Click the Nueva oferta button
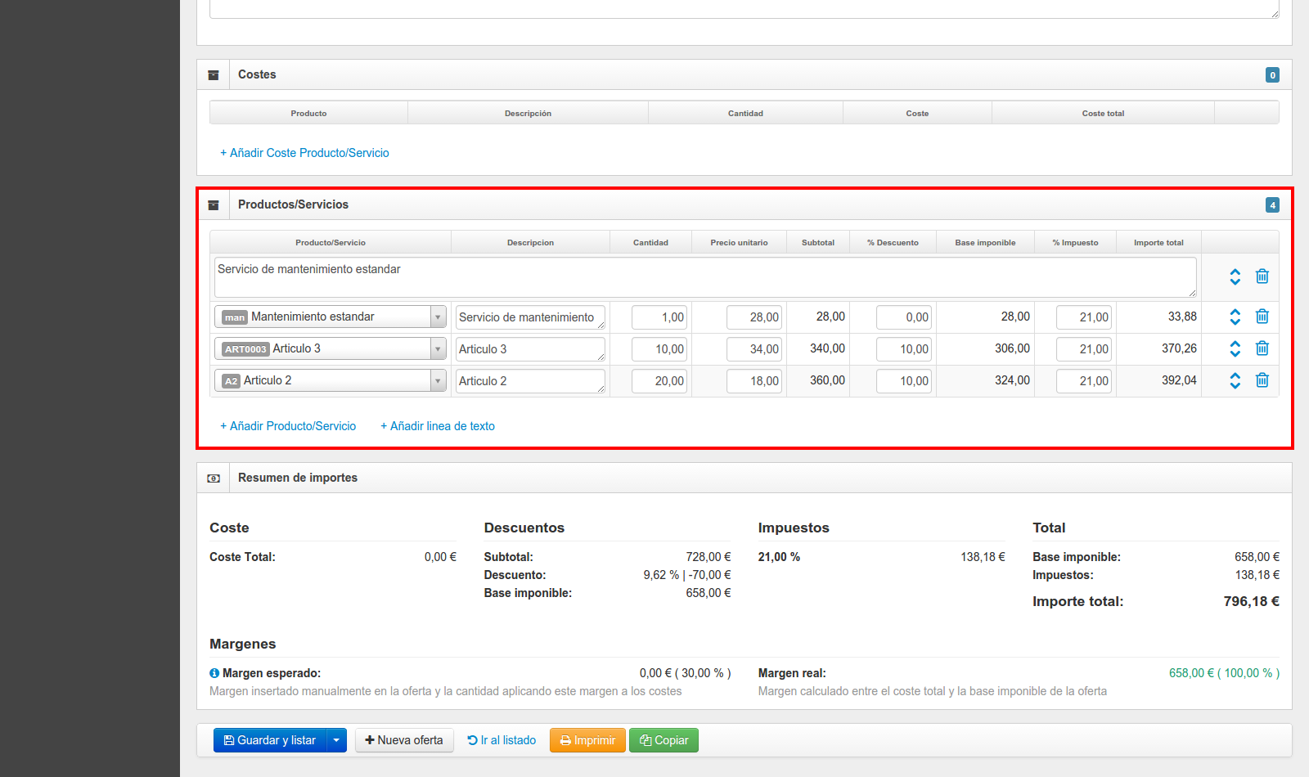 point(404,740)
